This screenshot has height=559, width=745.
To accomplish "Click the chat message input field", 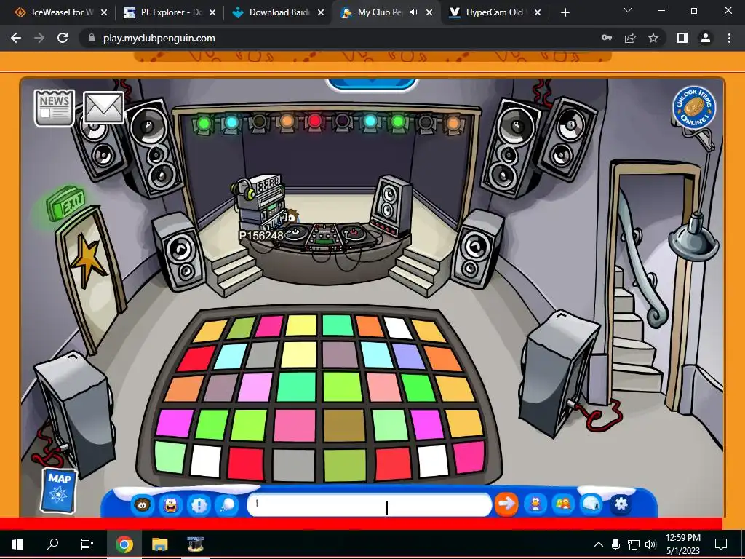I will coord(369,504).
